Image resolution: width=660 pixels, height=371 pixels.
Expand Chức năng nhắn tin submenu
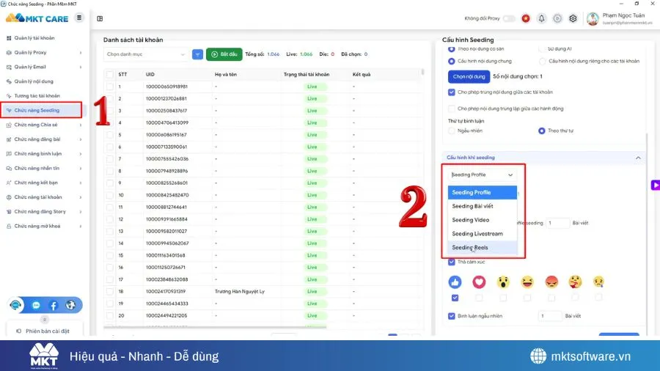pos(81,168)
